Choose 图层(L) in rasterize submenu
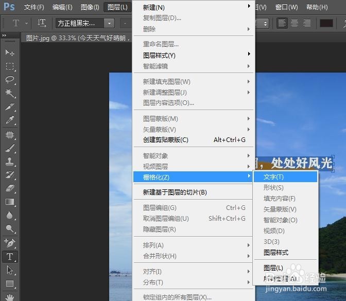The width and height of the screenshot is (346, 301). (x=286, y=268)
